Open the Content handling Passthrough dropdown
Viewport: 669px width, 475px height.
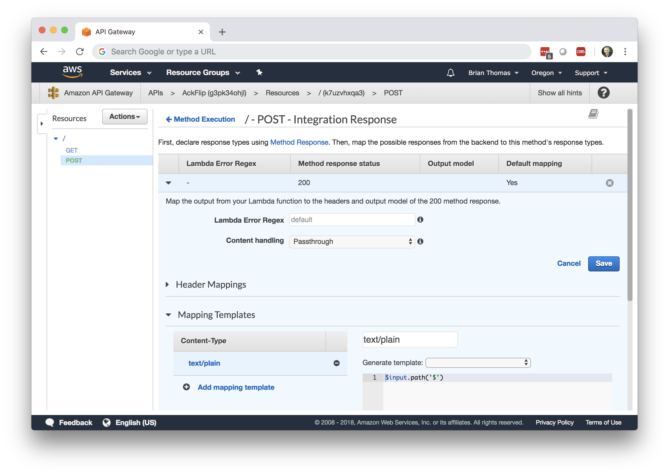tap(352, 242)
